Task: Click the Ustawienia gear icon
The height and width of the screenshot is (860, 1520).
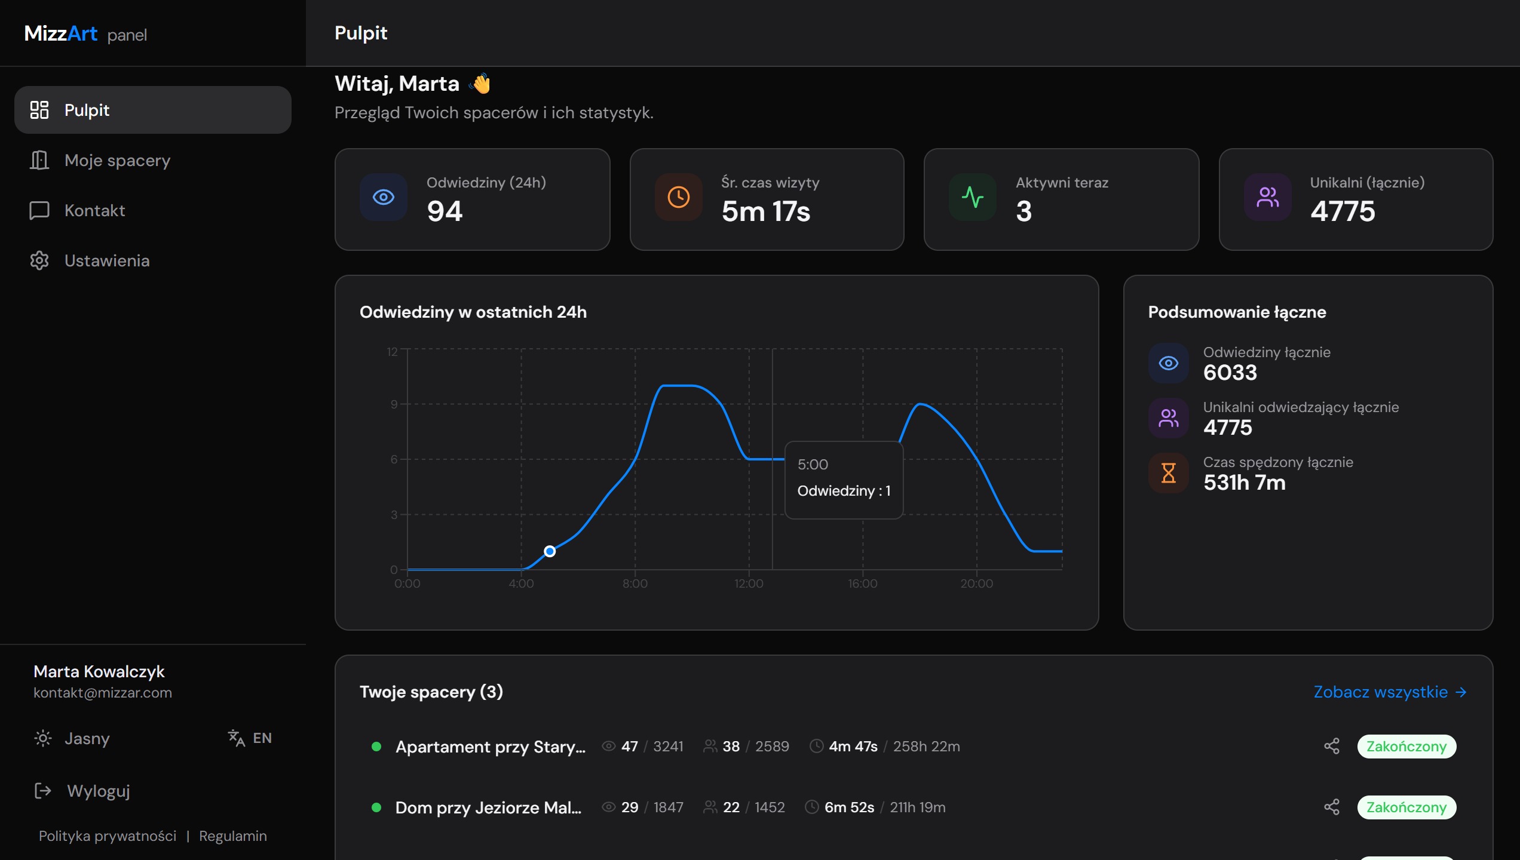Action: (x=39, y=260)
